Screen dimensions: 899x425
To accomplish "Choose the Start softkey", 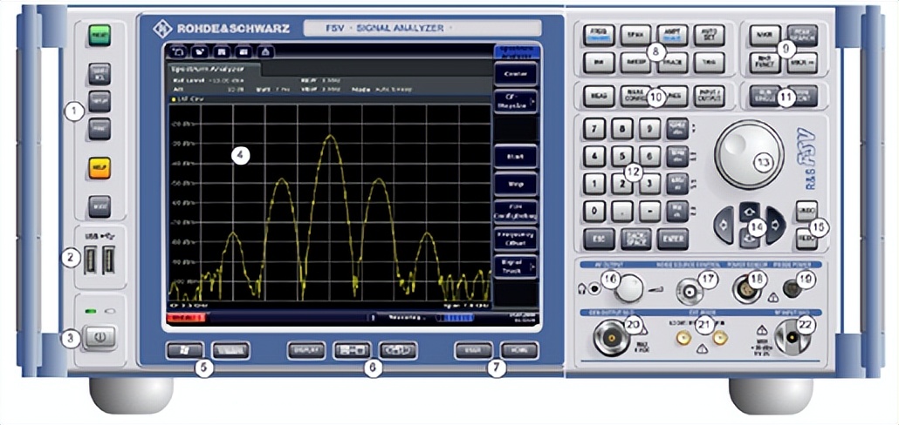I will click(516, 156).
